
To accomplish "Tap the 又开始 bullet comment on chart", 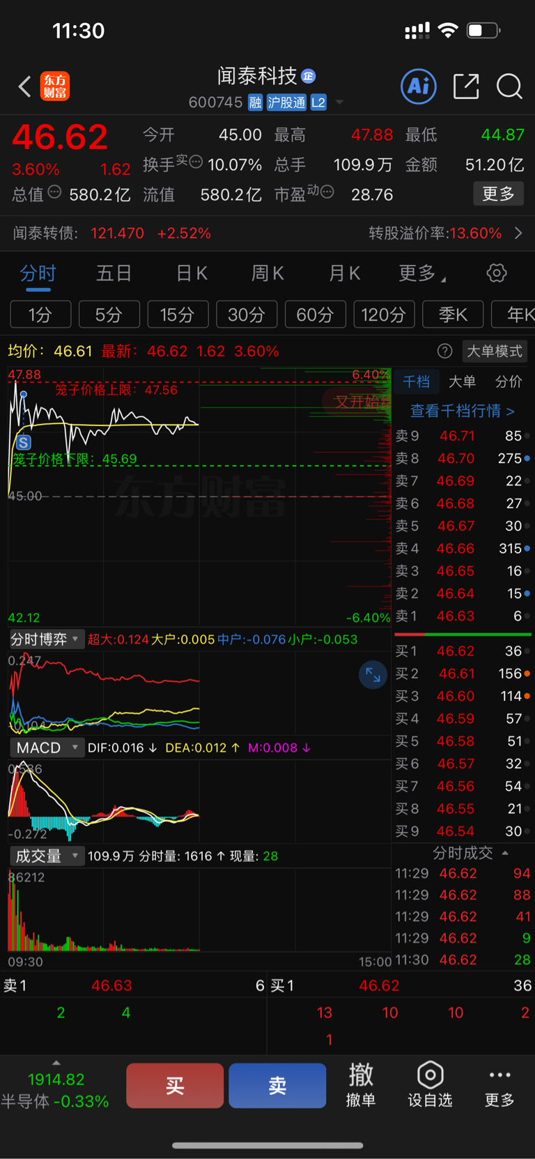I will pos(357,401).
